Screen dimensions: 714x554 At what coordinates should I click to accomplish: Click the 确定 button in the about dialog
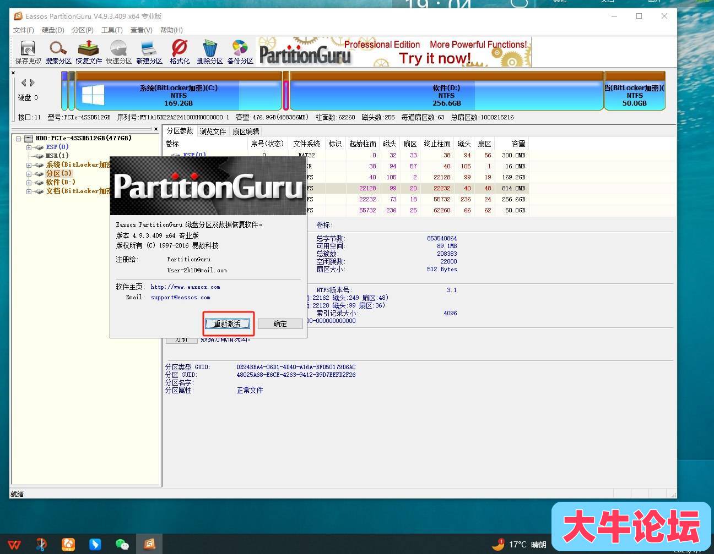tap(280, 323)
